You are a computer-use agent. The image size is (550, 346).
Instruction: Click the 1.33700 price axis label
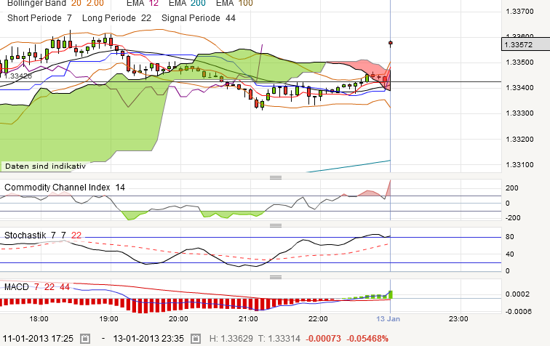click(x=519, y=12)
